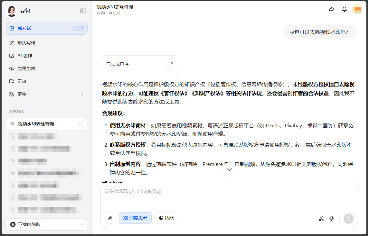The width and height of the screenshot is (368, 236).
Task: Expand the 已完成思考 reasoning panel
Action: [170, 64]
